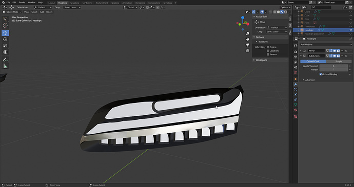Image resolution: width=354 pixels, height=187 pixels.
Task: Pin the Headlight properties context
Action: tap(350, 39)
